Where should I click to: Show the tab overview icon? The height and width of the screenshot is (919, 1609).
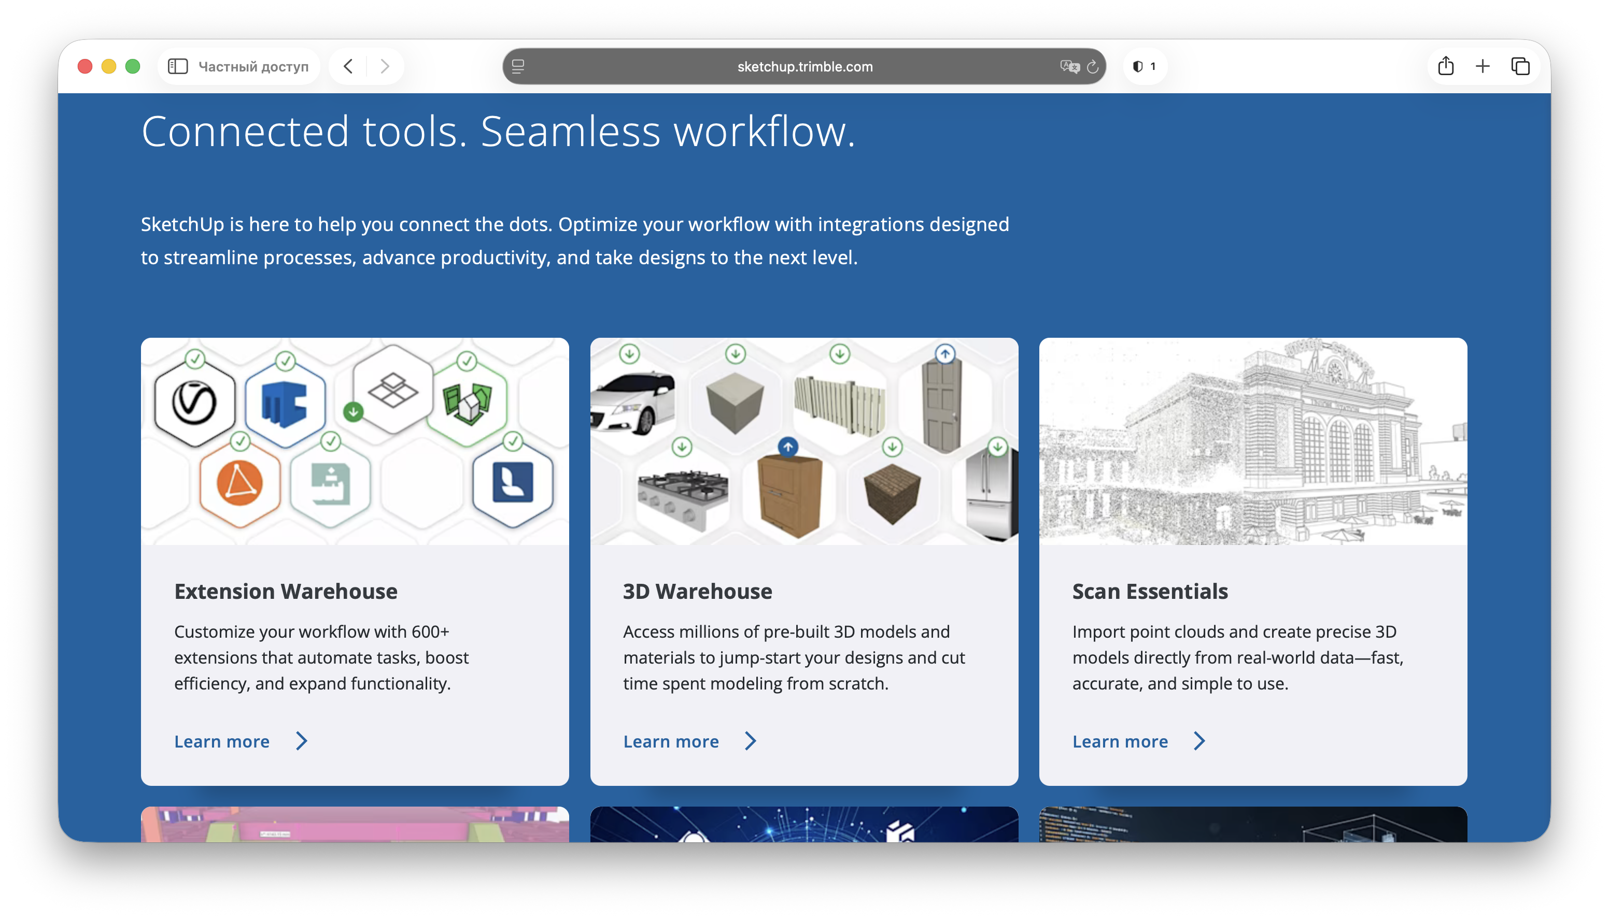pyautogui.click(x=1520, y=66)
